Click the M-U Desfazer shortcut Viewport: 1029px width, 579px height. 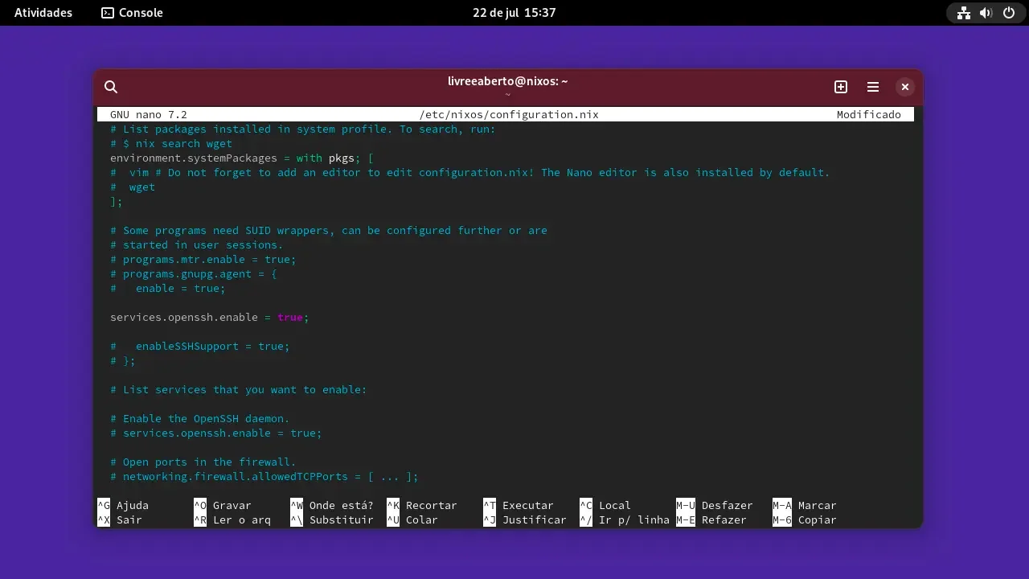click(x=715, y=506)
